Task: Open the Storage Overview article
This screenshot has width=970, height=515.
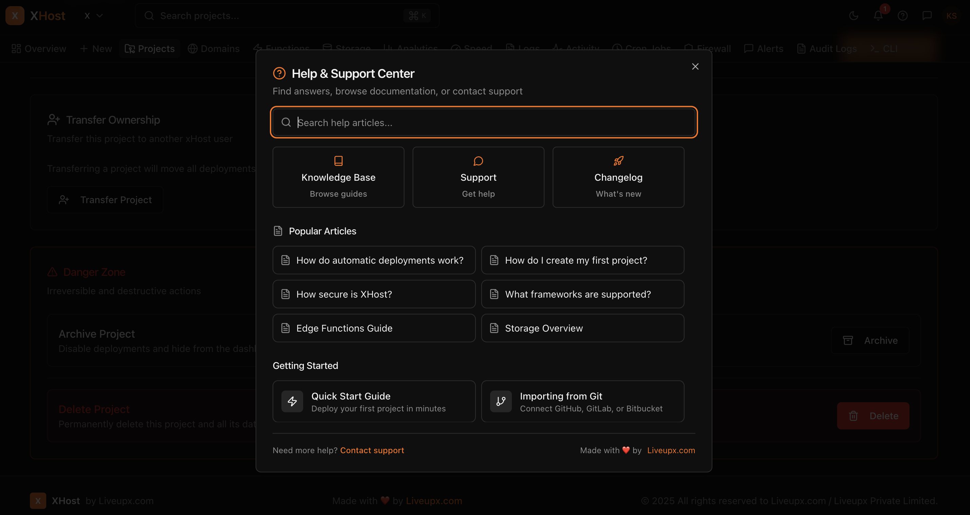Action: [x=583, y=328]
